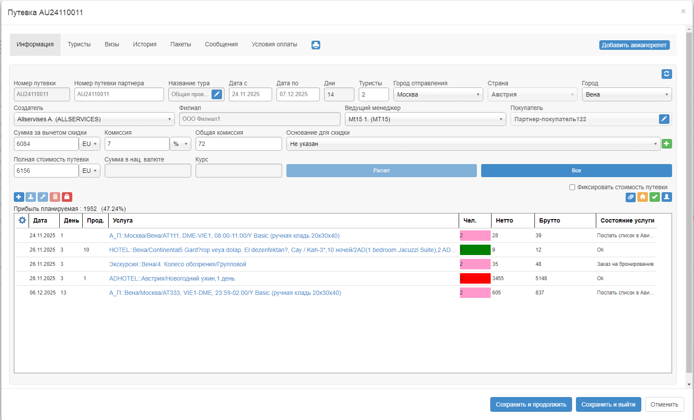The image size is (694, 420).
Task: Click the orange house icon
Action: [643, 197]
